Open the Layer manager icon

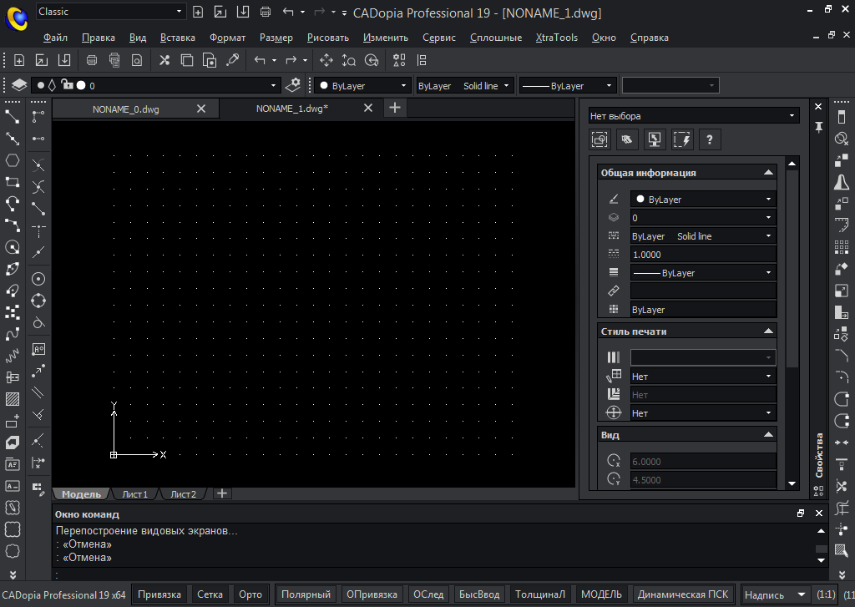click(19, 86)
